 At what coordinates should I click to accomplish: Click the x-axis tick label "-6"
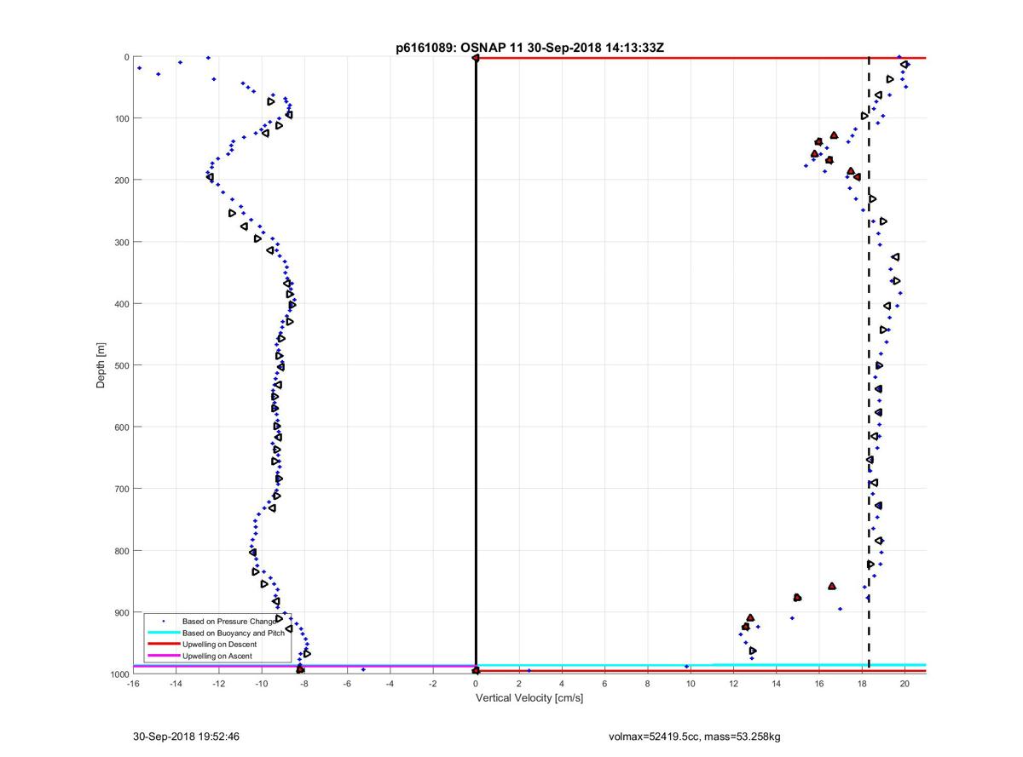coord(347,684)
